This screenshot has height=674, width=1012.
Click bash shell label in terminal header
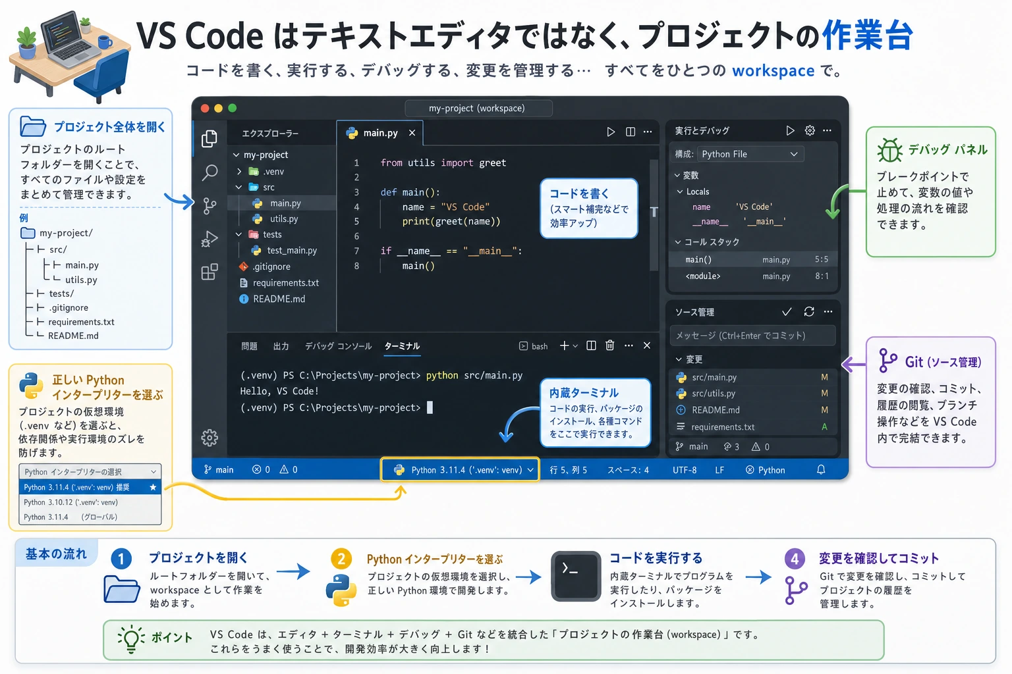point(534,346)
